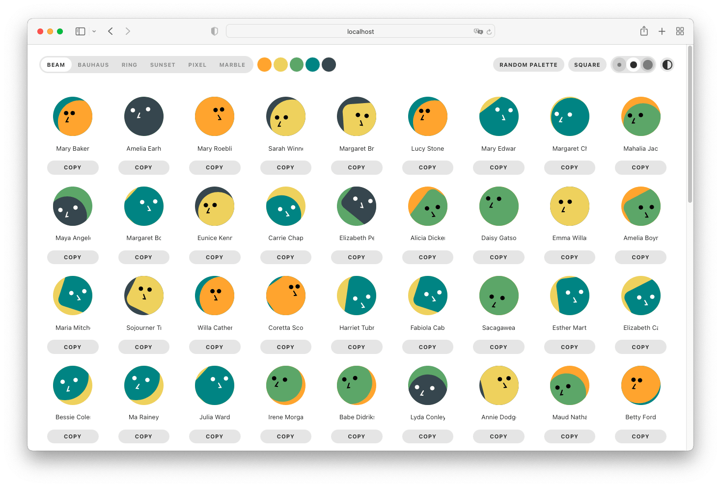
Task: Copy the Esther Mart avatar code
Action: coord(570,347)
